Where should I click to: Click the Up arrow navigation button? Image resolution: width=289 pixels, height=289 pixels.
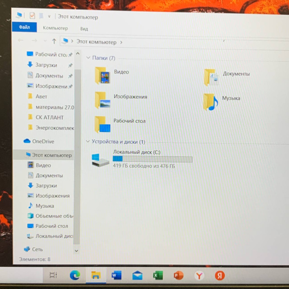pyautogui.click(x=54, y=42)
